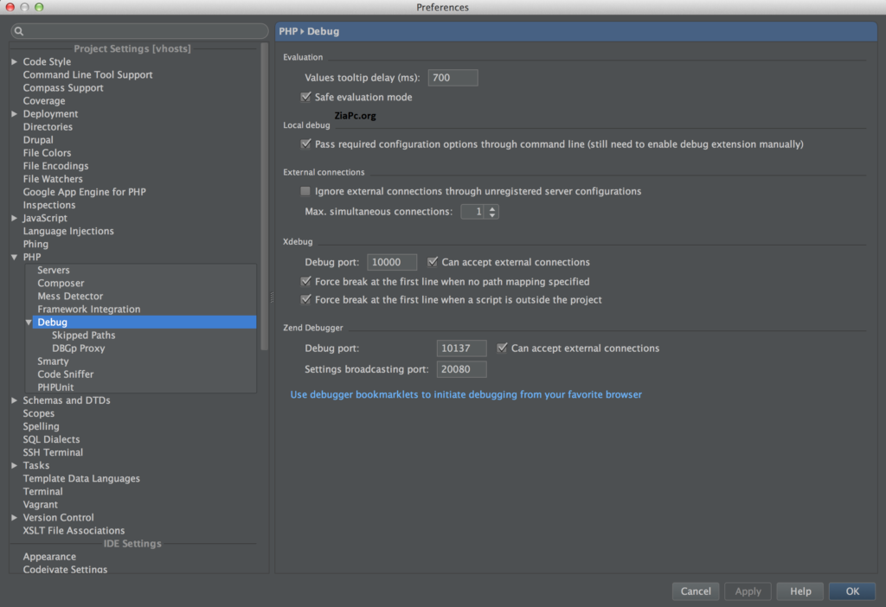886x607 pixels.
Task: Expand the Code Style settings section
Action: click(x=13, y=61)
